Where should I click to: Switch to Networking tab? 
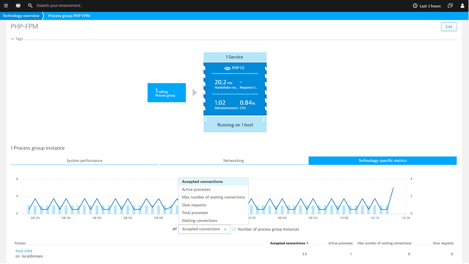(233, 161)
